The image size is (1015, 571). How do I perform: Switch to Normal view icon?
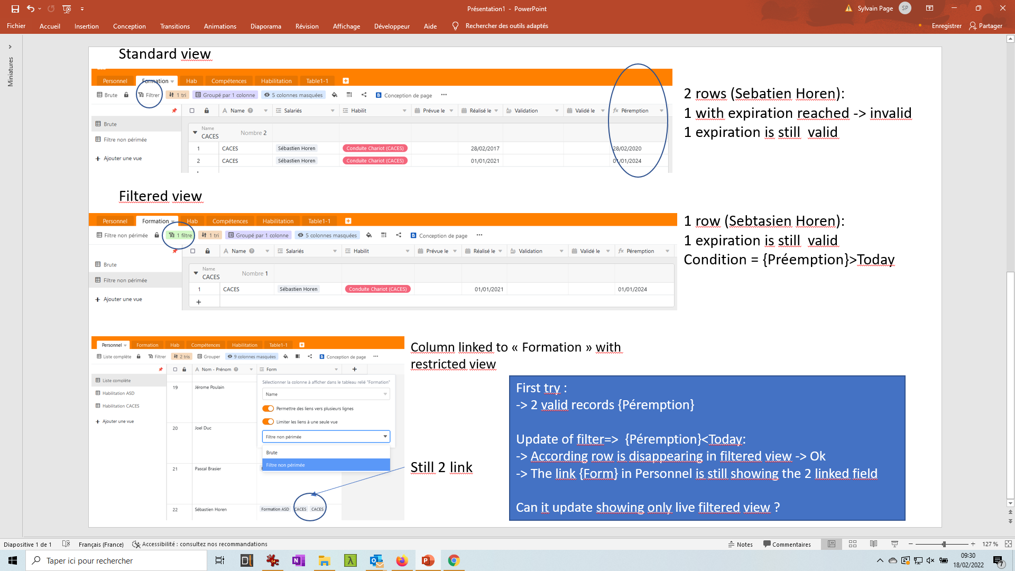click(x=832, y=544)
